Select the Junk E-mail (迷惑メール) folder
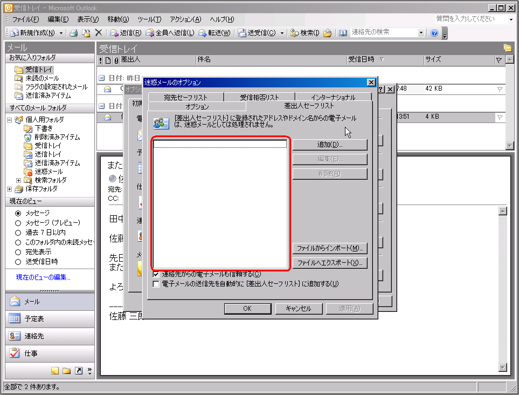The image size is (519, 395). coord(49,171)
